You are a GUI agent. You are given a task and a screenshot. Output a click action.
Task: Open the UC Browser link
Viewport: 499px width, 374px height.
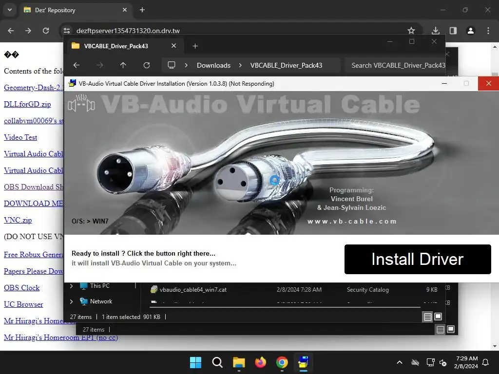click(23, 304)
